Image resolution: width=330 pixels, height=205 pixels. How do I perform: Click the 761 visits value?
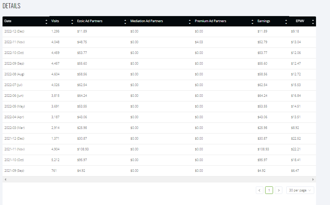tap(54, 170)
